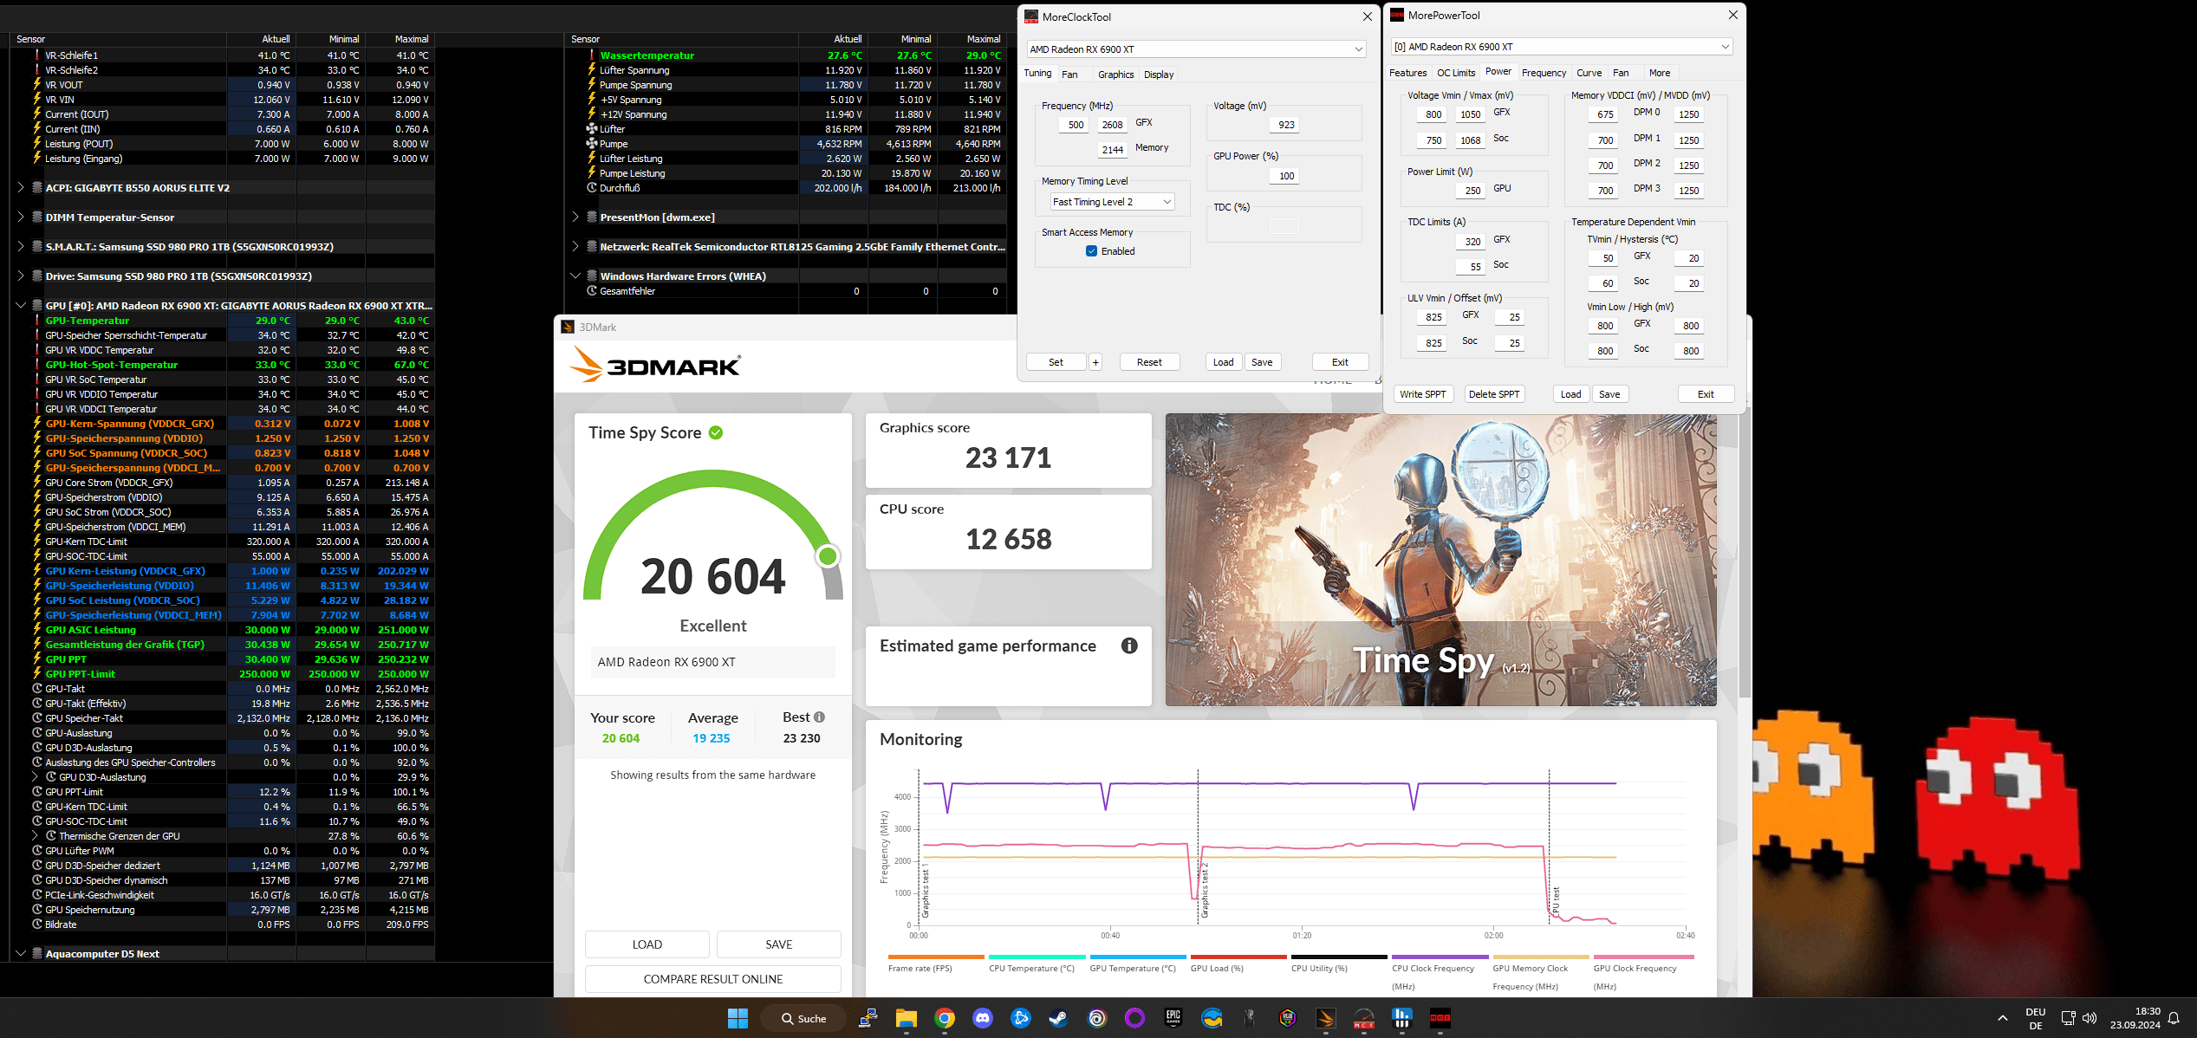2197x1038 pixels.
Task: Expand the PresentMon [dwm.exe] group
Action: (575, 217)
